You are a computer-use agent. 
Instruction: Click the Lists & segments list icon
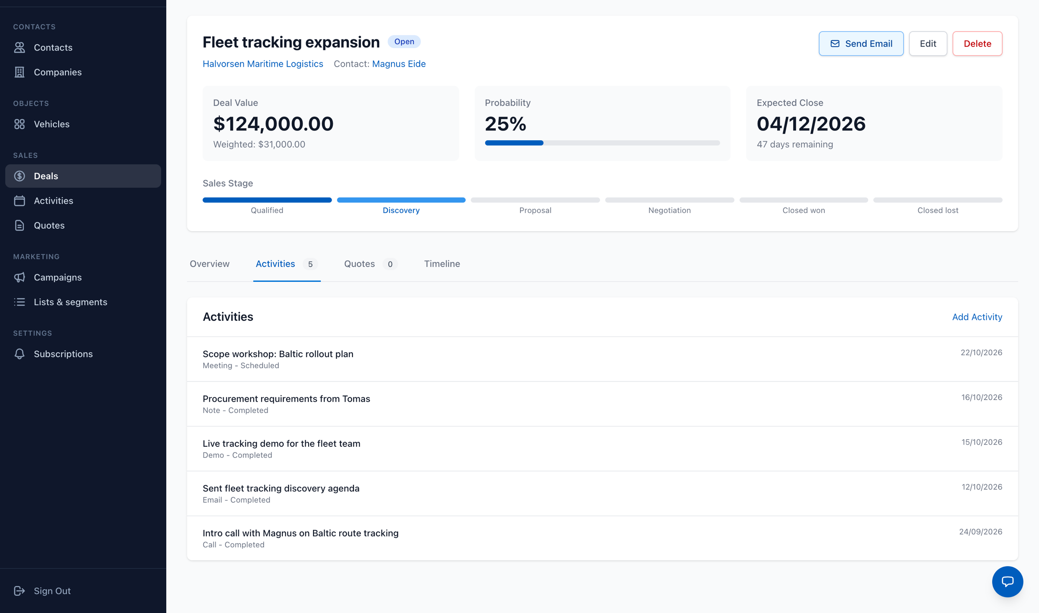tap(19, 302)
